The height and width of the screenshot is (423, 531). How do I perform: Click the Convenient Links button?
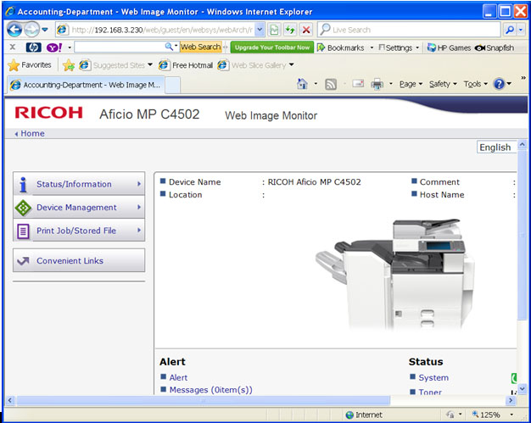(x=79, y=260)
